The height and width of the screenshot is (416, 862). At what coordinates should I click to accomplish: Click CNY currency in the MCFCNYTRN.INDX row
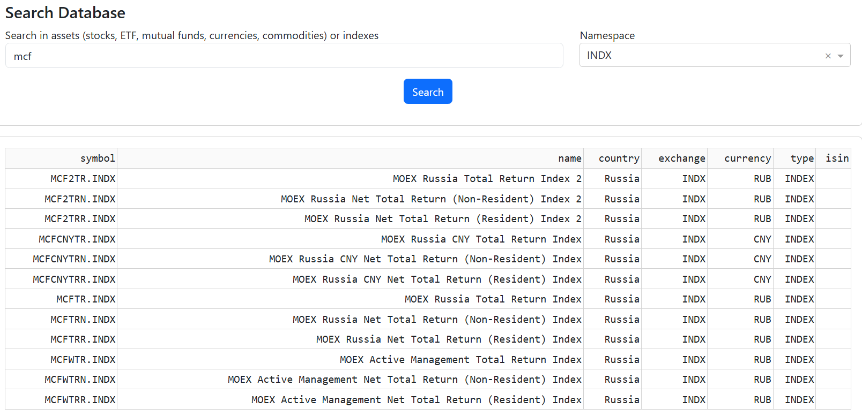762,259
